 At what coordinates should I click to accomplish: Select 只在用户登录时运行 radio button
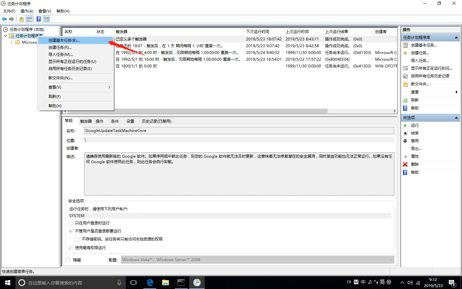(x=71, y=223)
